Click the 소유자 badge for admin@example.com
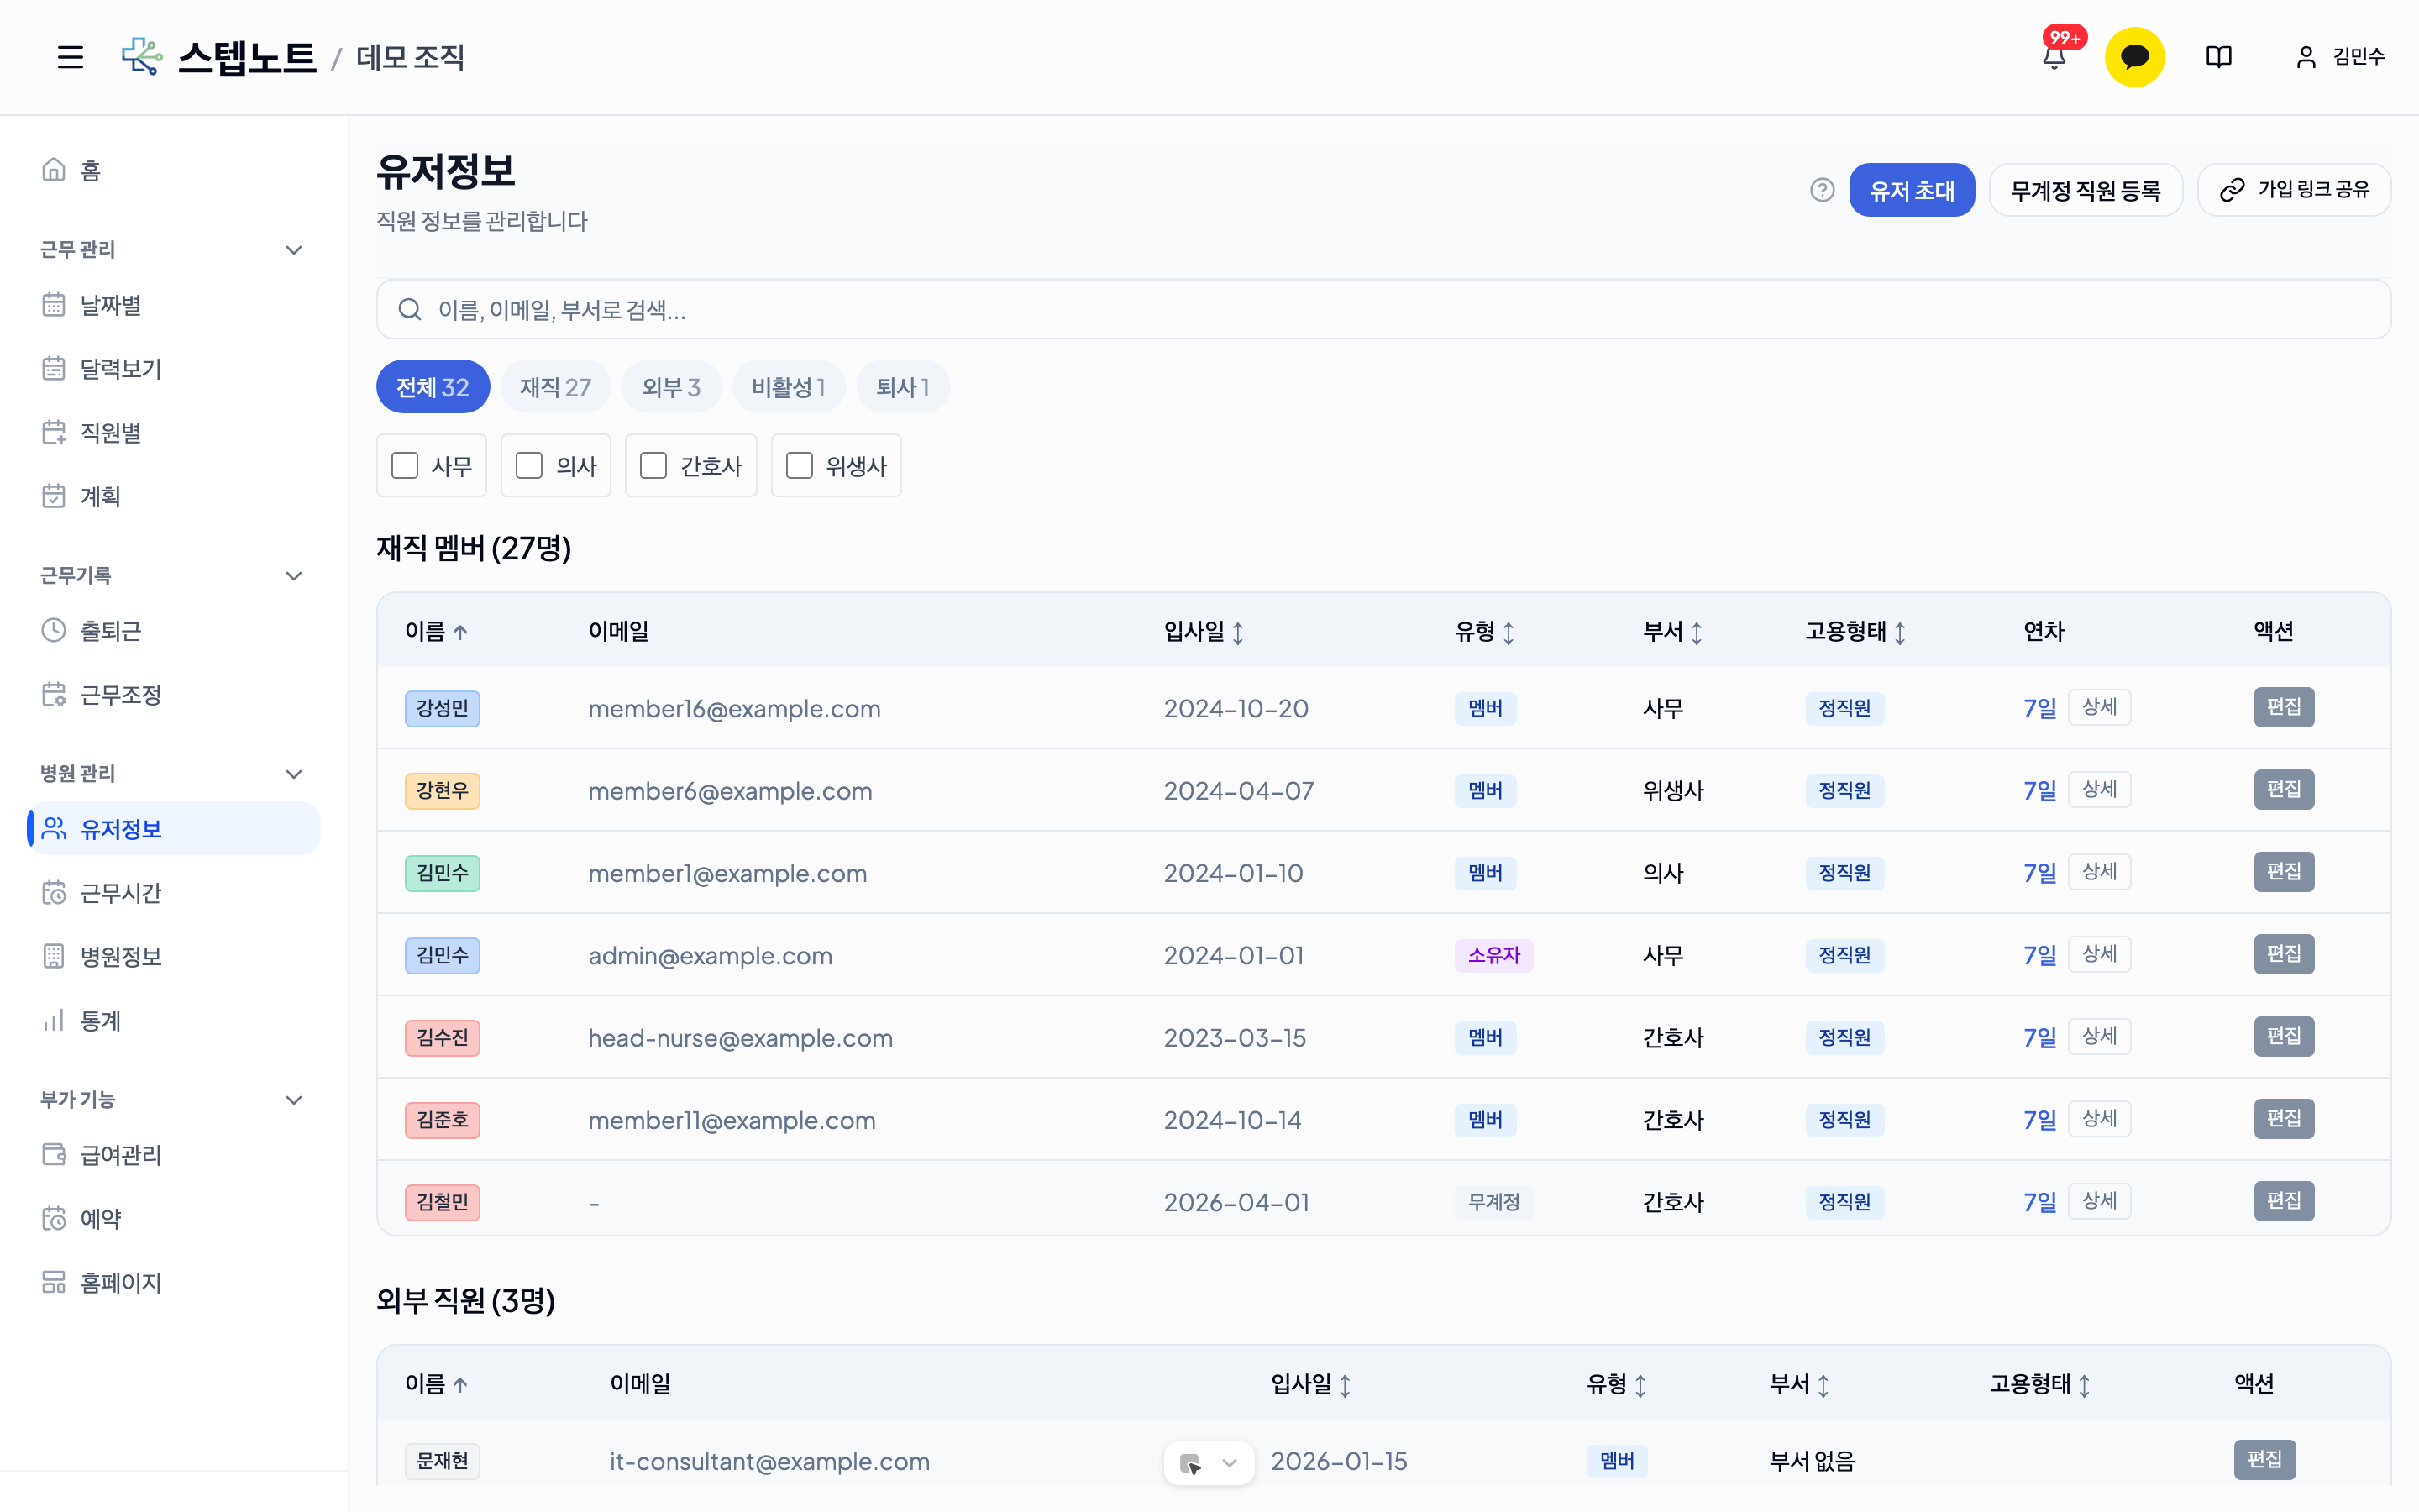Screen dimensions: 2419x1512 click(x=1493, y=955)
